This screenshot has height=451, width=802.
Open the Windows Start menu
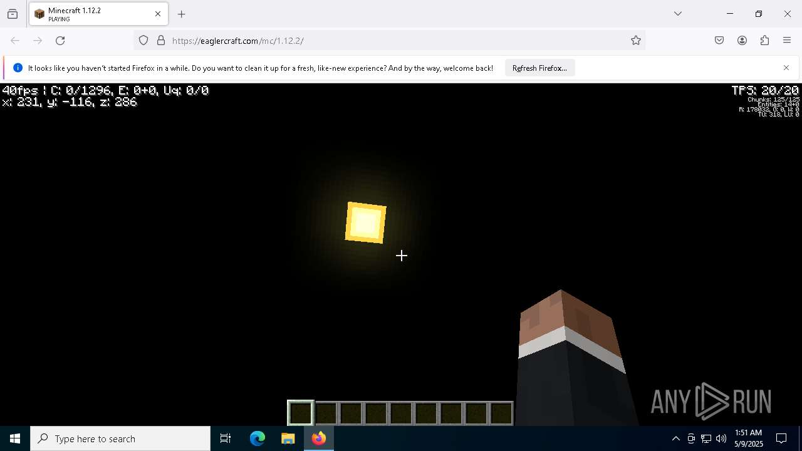[x=15, y=438]
